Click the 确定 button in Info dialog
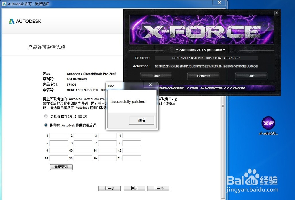The width and height of the screenshot is (295, 200). pyautogui.click(x=142, y=120)
